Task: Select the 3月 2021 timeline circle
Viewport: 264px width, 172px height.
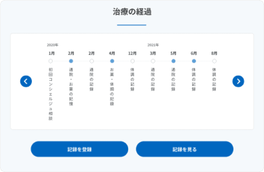Action: pos(153,61)
